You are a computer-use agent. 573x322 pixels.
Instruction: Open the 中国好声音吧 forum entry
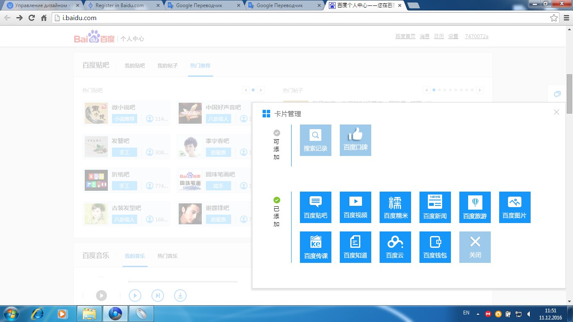[x=223, y=107]
